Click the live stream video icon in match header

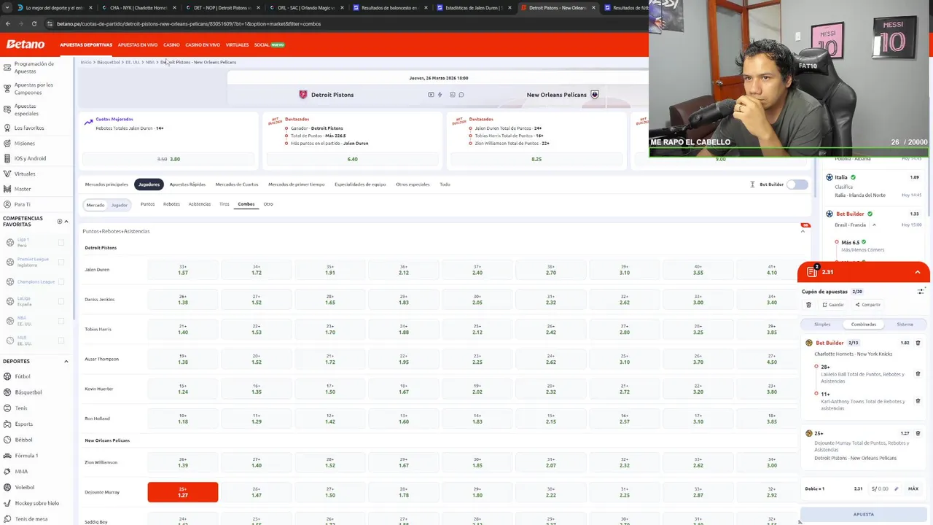[x=431, y=95]
